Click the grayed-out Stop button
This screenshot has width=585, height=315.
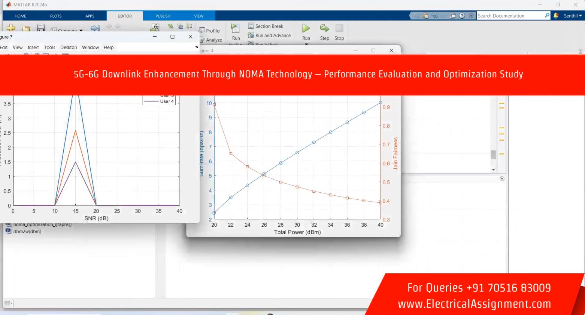click(339, 29)
